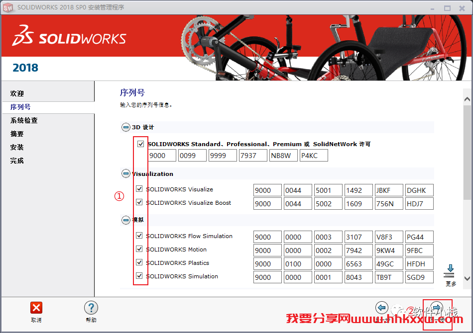Collapse the Visualization section

click(x=125, y=174)
